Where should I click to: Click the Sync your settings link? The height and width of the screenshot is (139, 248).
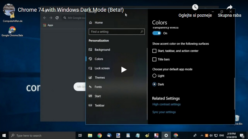point(164,112)
